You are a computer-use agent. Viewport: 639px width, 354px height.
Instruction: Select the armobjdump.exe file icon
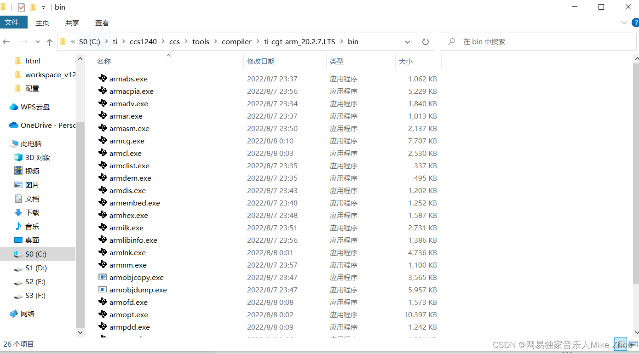point(103,290)
